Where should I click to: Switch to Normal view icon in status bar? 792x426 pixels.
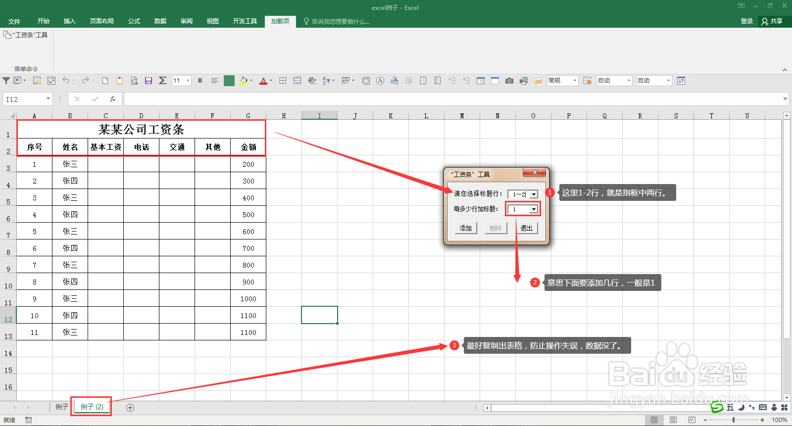(654, 420)
